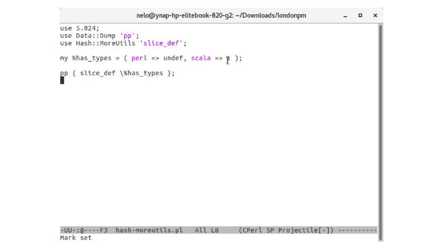Click 'slice_def' in the pp statement
Image resolution: width=443 pixels, height=249 pixels.
pos(97,73)
